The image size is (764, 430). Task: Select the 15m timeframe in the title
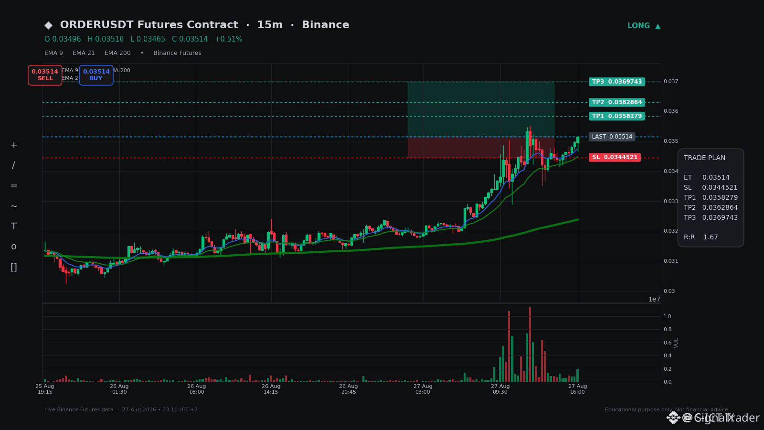pos(270,25)
